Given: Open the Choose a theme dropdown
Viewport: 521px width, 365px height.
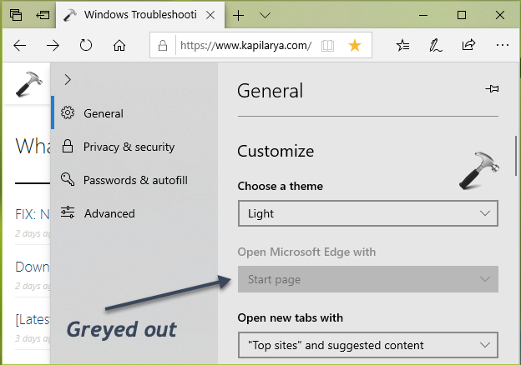Looking at the screenshot, I should (x=368, y=213).
